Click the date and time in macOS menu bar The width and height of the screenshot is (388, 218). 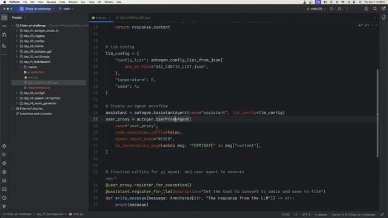tap(375, 2)
